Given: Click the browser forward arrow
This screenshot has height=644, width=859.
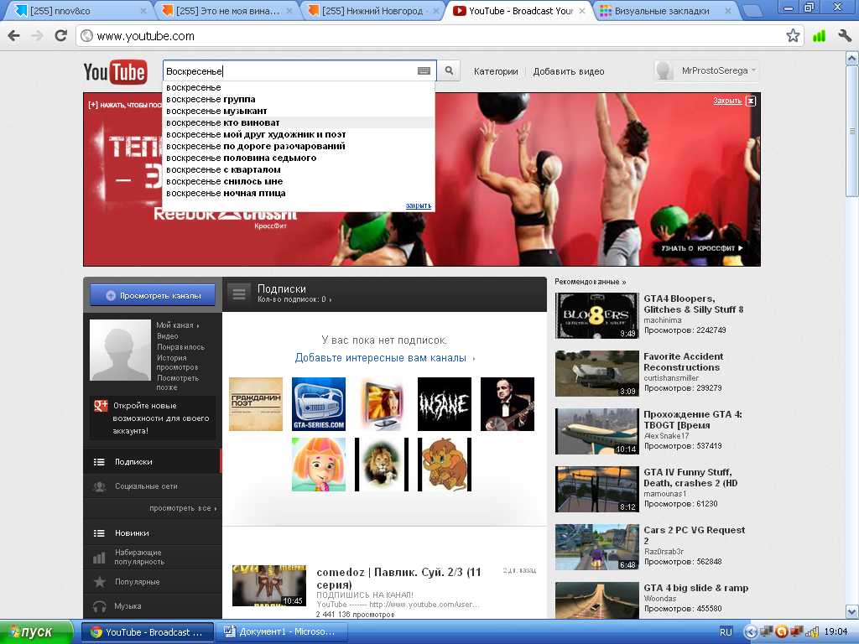Looking at the screenshot, I should 37,36.
